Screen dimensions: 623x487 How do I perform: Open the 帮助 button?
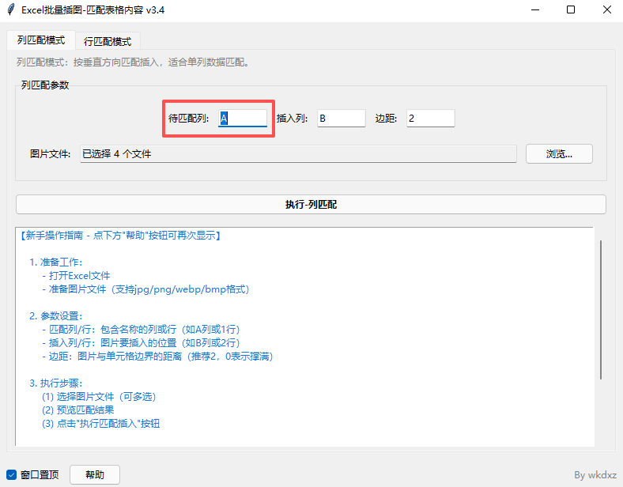click(x=95, y=474)
